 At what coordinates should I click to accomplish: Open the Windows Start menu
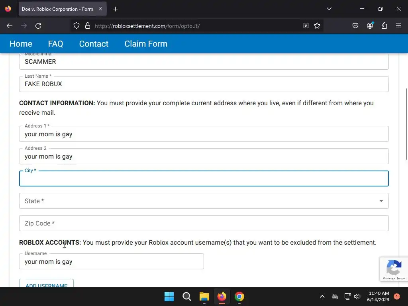[x=169, y=296]
